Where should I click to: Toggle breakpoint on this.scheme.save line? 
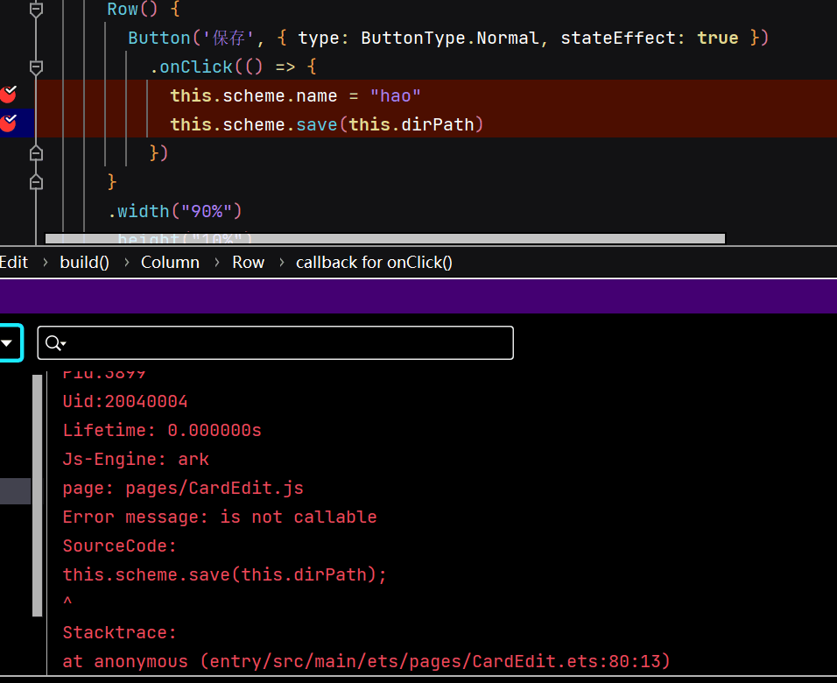(x=9, y=123)
